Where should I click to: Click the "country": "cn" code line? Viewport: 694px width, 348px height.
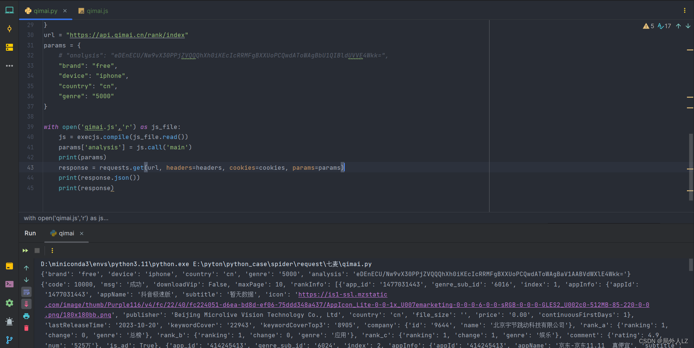point(88,86)
